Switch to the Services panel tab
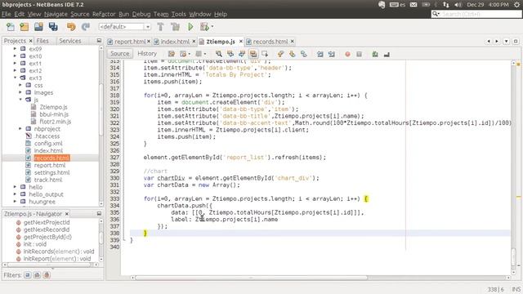The height and width of the screenshot is (294, 523). [x=70, y=41]
